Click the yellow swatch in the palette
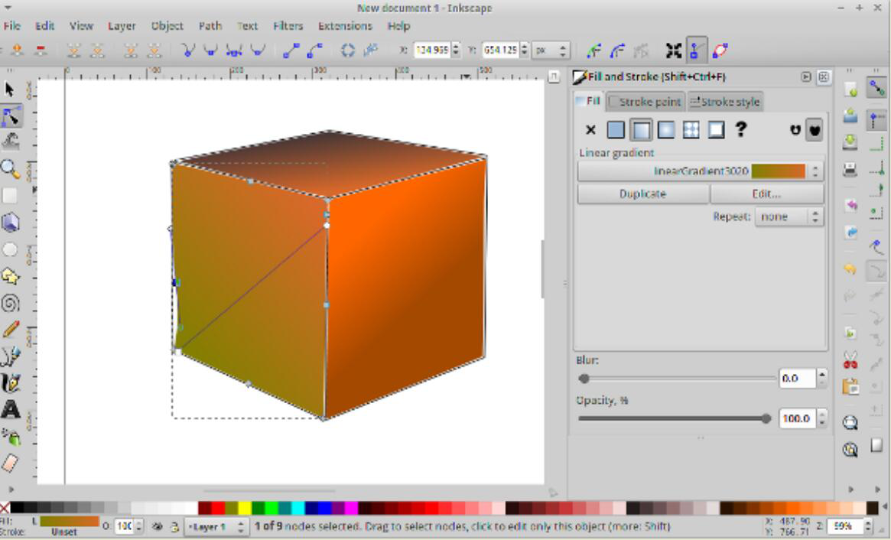The height and width of the screenshot is (540, 891). point(244,508)
